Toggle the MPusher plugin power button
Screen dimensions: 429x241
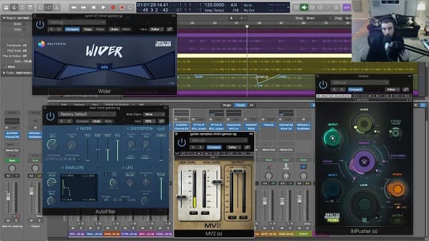click(323, 85)
